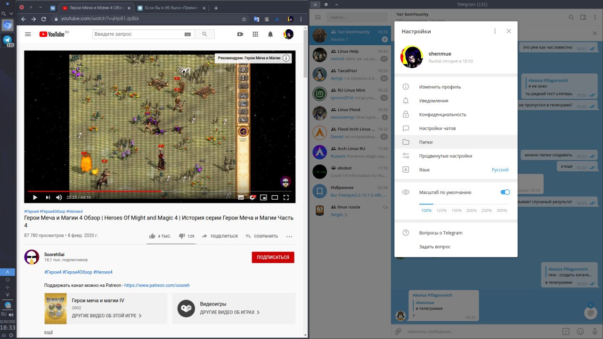Click the video info card icon
The image size is (603, 339).
(286, 58)
